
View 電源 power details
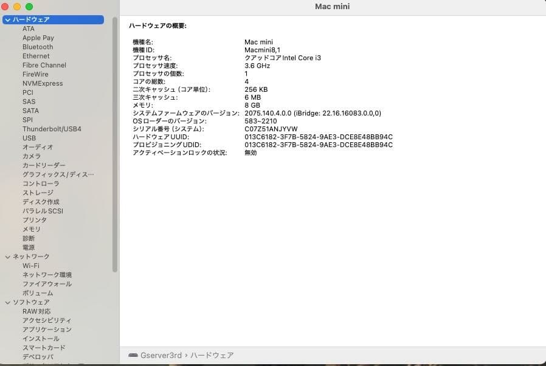30,247
